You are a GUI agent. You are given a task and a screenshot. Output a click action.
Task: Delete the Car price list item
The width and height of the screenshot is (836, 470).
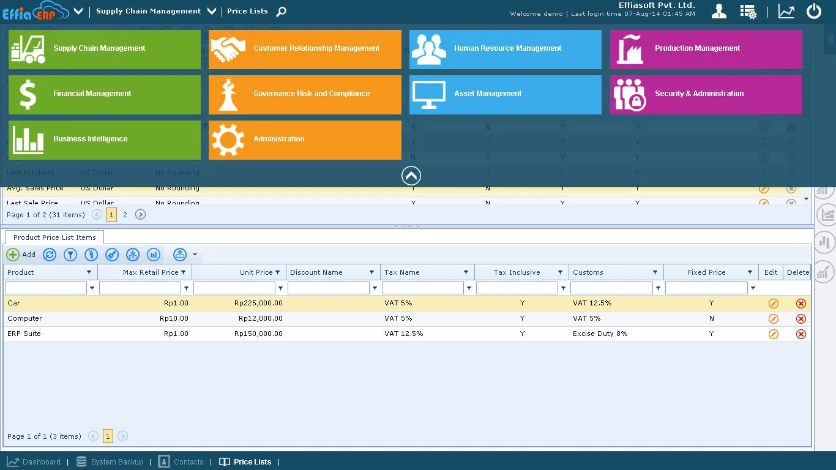tap(801, 304)
